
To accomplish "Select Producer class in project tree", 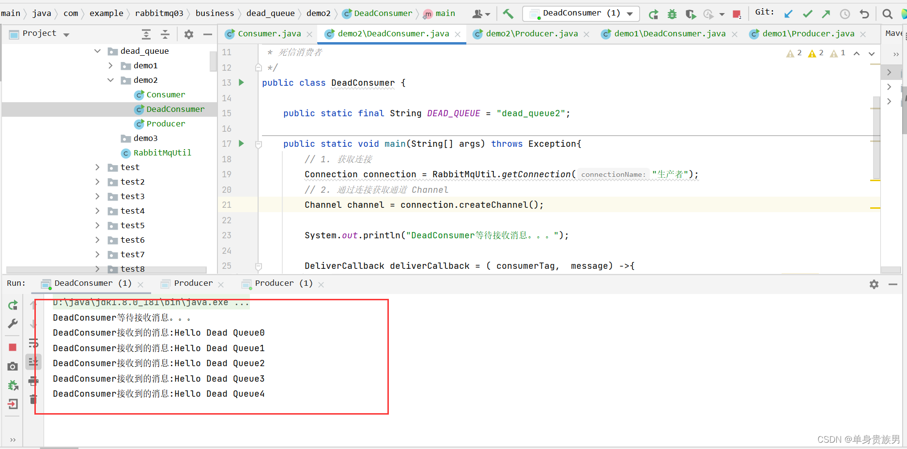I will 166,124.
